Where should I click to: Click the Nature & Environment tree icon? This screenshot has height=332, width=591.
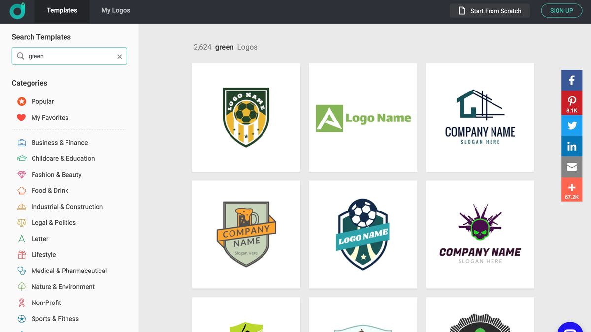22,287
